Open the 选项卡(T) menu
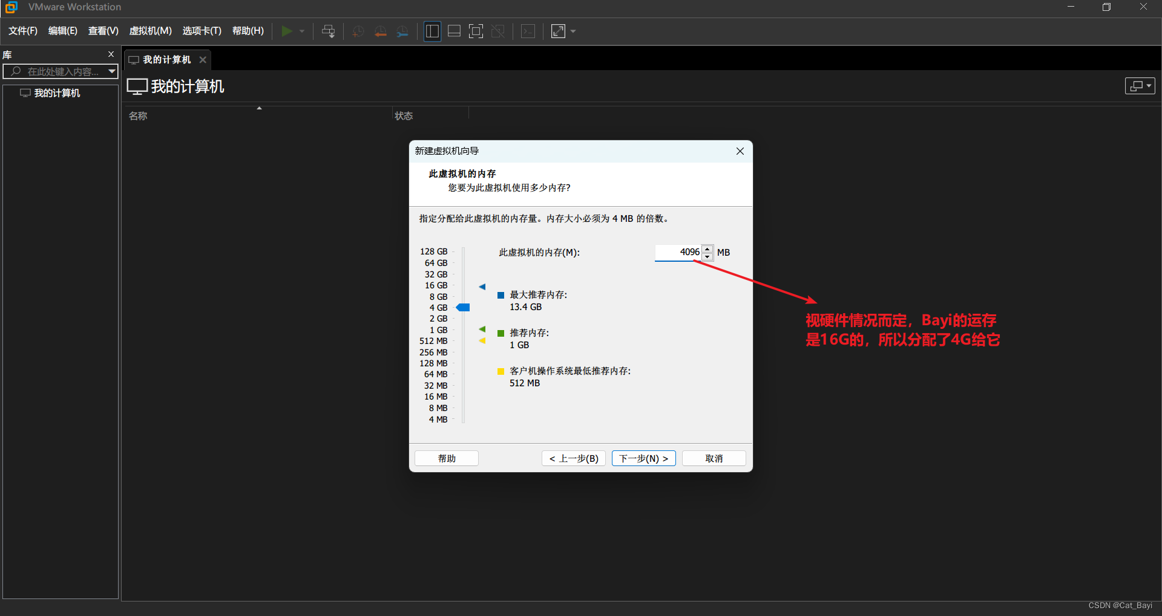 click(202, 31)
